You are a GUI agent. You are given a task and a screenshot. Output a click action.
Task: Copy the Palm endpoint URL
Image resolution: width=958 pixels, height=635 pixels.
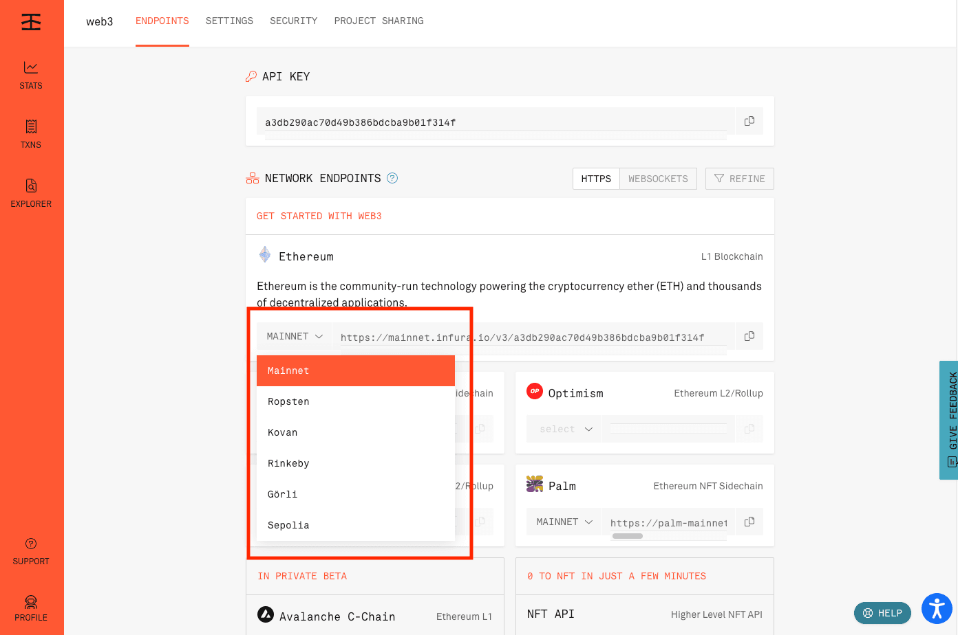coord(749,522)
